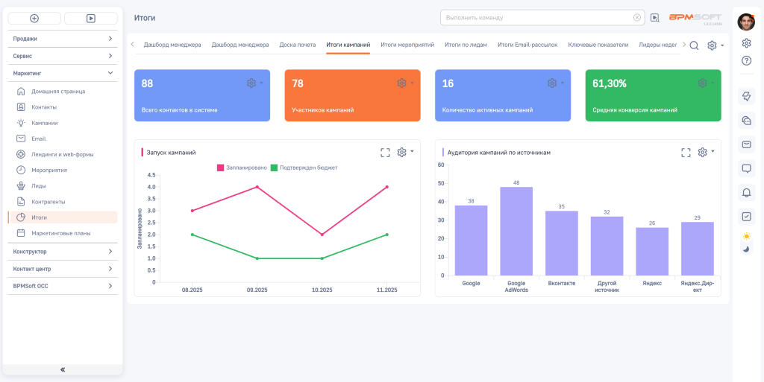Open the tasks checkmark icon in right panel
Image resolution: width=764 pixels, height=382 pixels.
coord(746,217)
